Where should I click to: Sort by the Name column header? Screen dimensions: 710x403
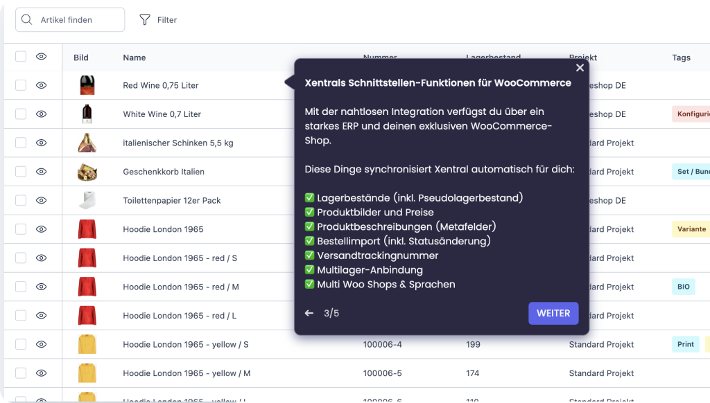point(135,57)
